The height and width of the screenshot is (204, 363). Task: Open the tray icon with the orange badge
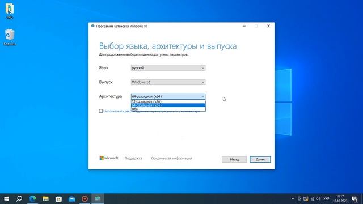click(306, 199)
